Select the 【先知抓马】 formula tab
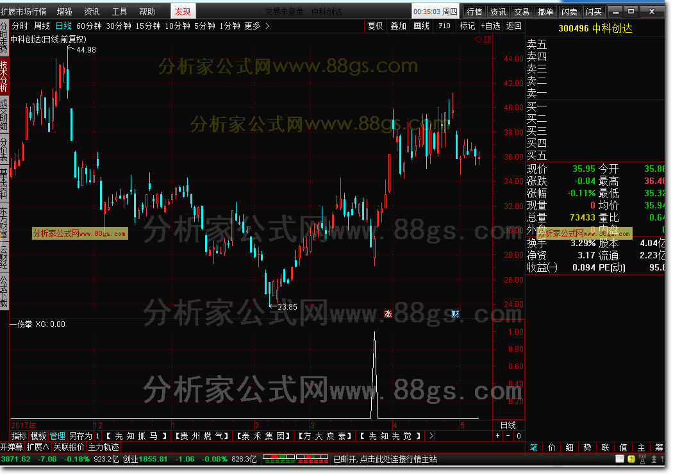Image resolution: width=673 pixels, height=475 pixels. click(x=137, y=436)
